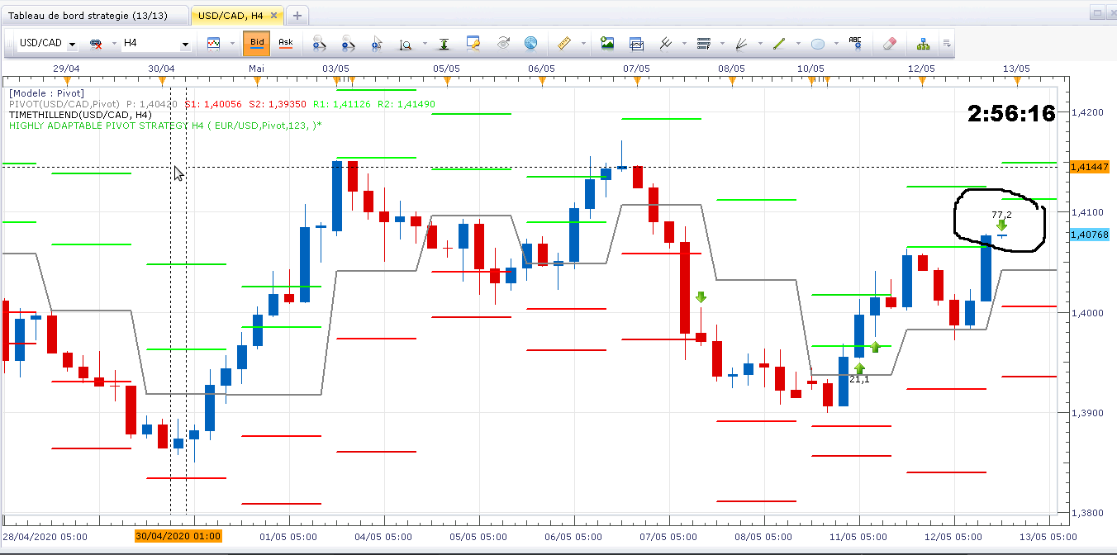Click the orange marker under 07/05
Image resolution: width=1117 pixels, height=555 pixels.
pos(636,80)
